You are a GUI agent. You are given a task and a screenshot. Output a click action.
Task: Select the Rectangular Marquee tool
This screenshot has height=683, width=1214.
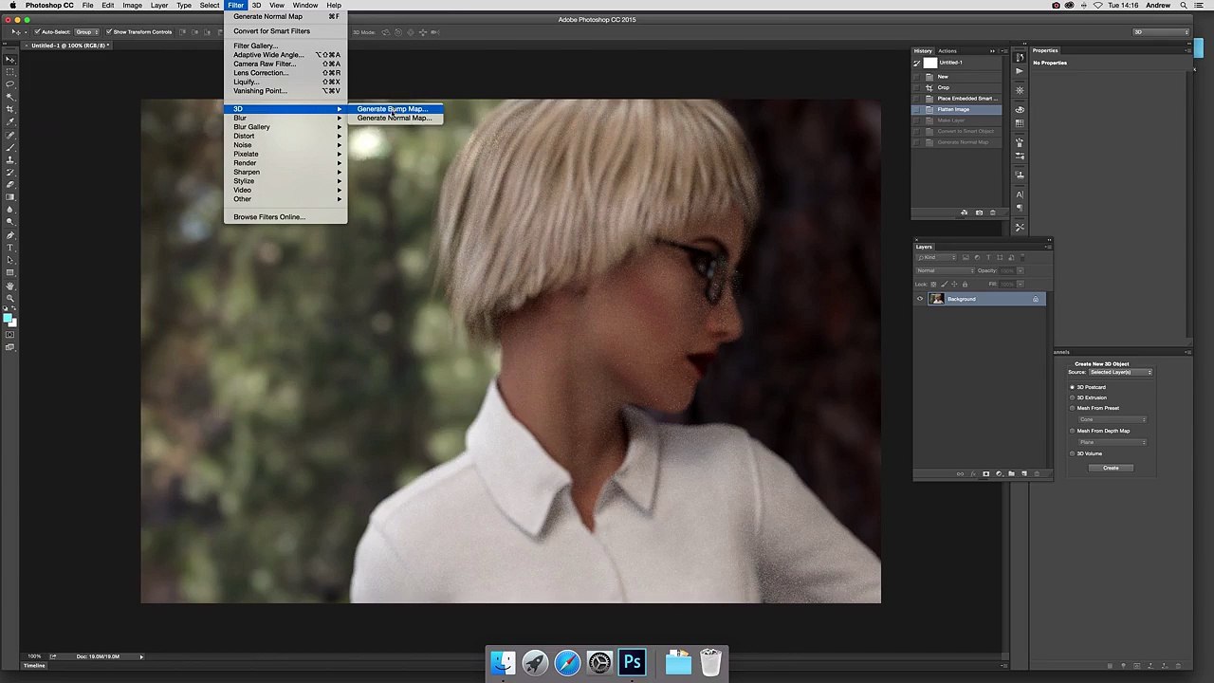(x=10, y=73)
